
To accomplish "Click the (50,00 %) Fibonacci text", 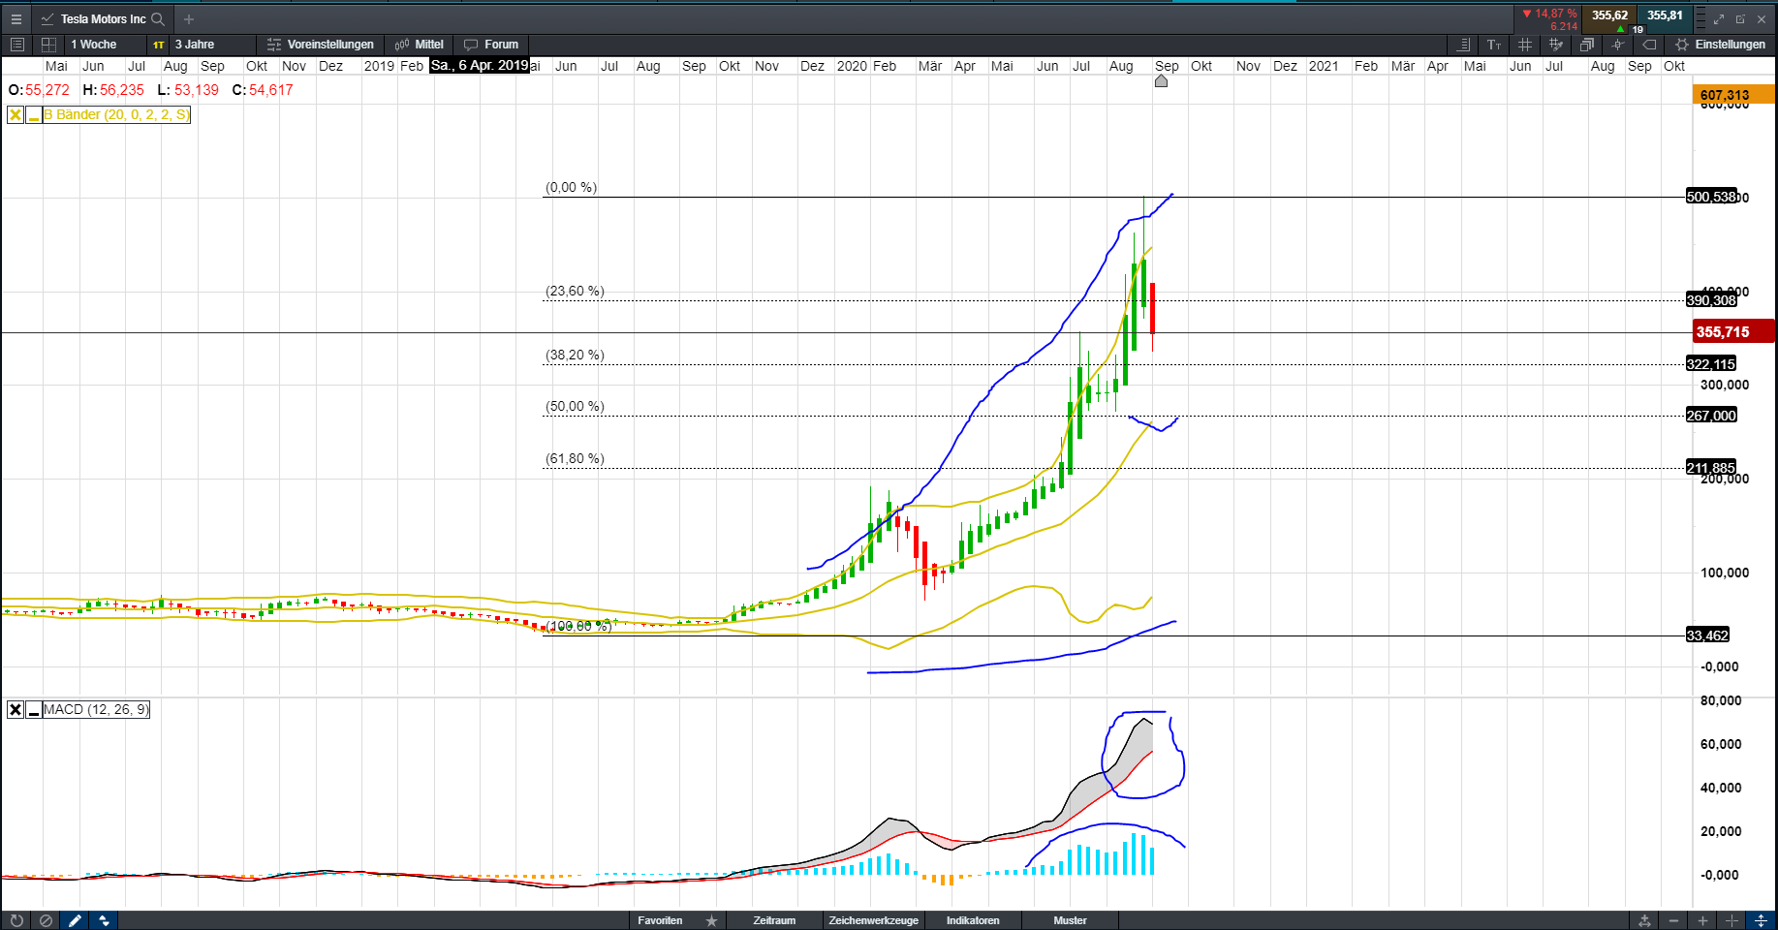I will pos(575,407).
